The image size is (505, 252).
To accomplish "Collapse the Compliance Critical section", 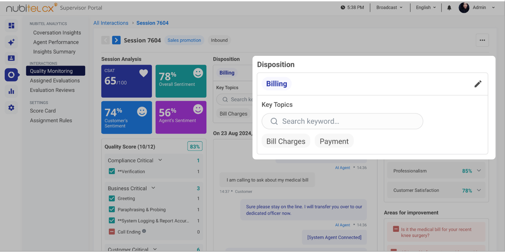I will click(160, 160).
